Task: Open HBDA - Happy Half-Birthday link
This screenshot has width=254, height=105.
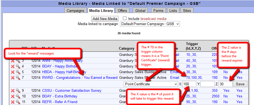Action: tap(64, 72)
